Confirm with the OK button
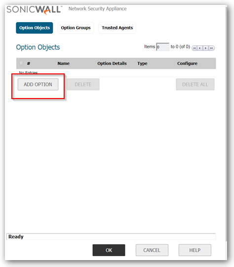The width and height of the screenshot is (234, 267). (x=109, y=250)
